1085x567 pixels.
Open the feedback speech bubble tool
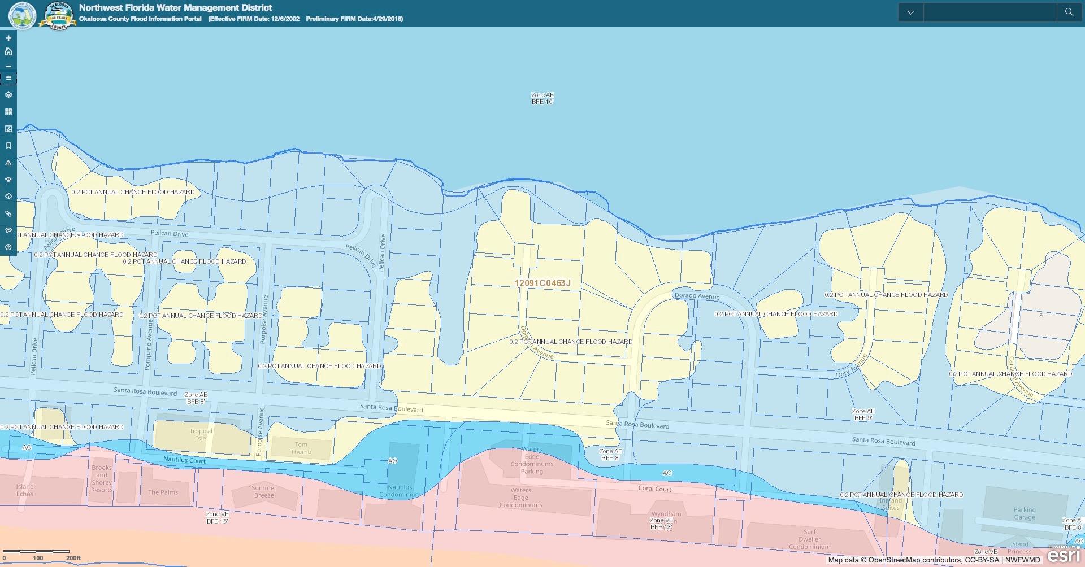click(8, 230)
